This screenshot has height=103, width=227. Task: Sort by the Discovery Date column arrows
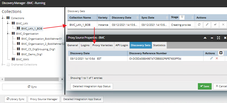[137, 18]
